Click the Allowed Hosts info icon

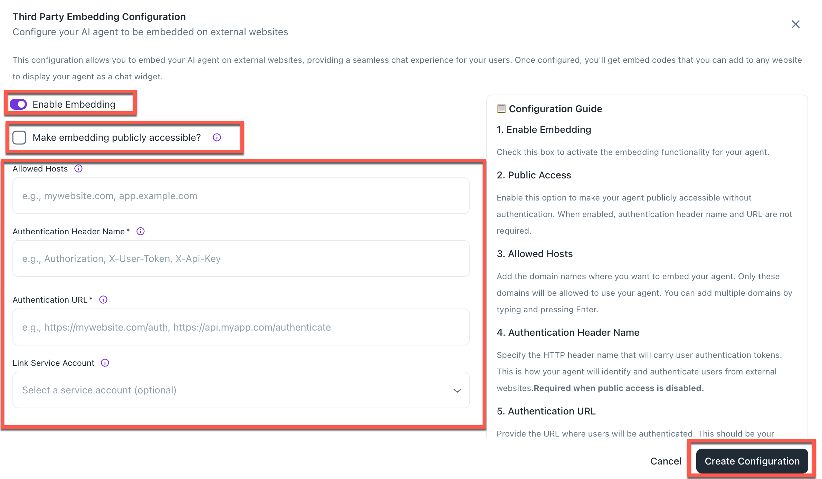tap(78, 169)
